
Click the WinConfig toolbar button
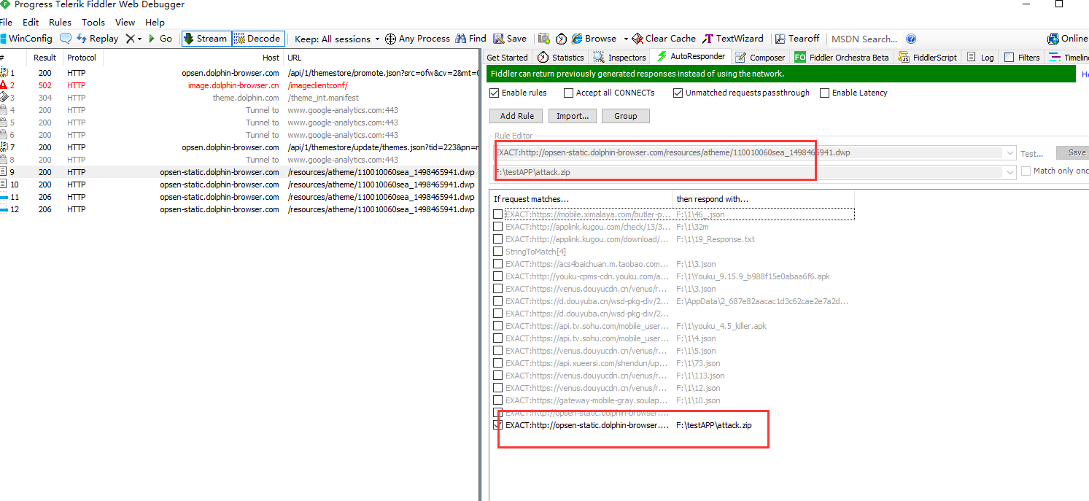click(x=26, y=39)
